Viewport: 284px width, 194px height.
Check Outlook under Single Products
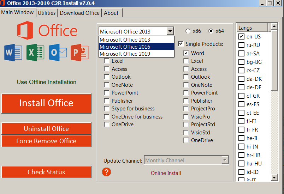pos(186,77)
